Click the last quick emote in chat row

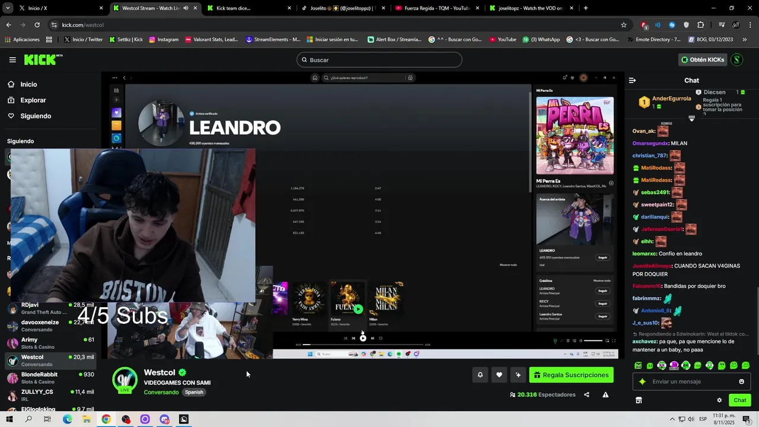pos(745,365)
